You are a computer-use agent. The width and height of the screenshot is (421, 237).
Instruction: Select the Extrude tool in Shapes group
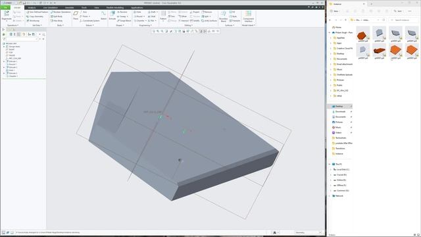112,15
